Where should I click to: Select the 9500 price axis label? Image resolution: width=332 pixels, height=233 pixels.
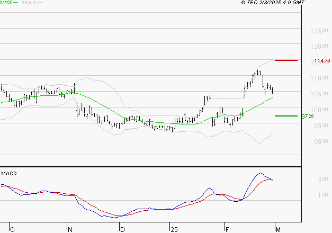321,126
